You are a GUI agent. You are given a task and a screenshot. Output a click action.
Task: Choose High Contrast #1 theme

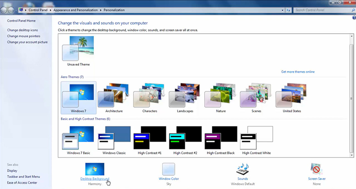click(150, 140)
